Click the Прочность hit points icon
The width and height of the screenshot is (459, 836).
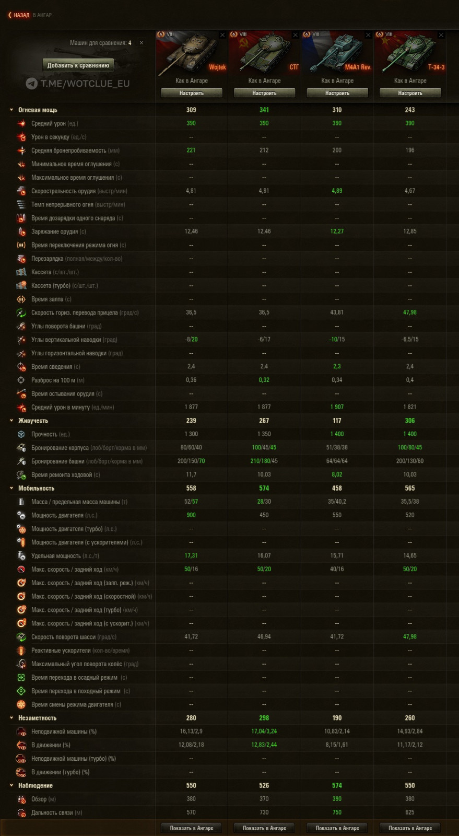coord(21,434)
